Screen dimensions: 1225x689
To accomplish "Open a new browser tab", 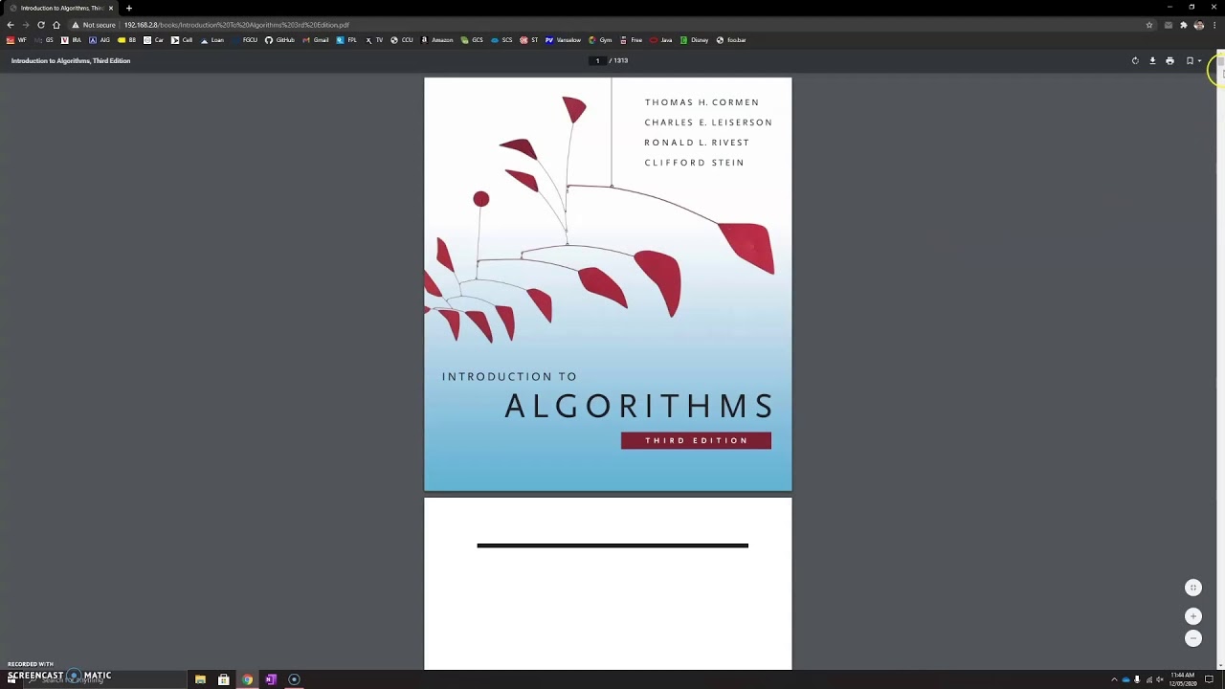I will (129, 8).
